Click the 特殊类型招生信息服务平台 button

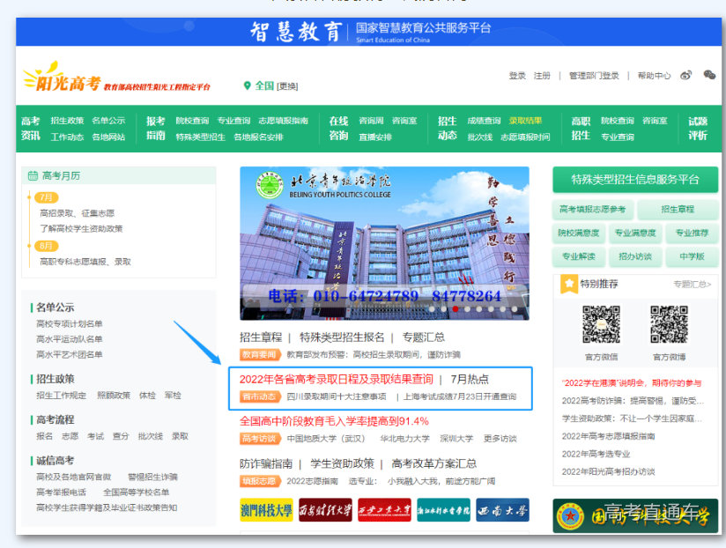(x=634, y=179)
